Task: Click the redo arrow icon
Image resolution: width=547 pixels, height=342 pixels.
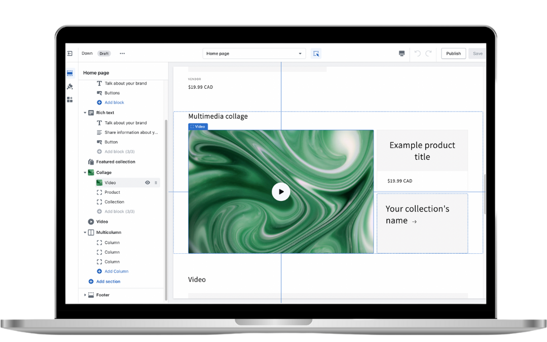Action: (x=428, y=53)
